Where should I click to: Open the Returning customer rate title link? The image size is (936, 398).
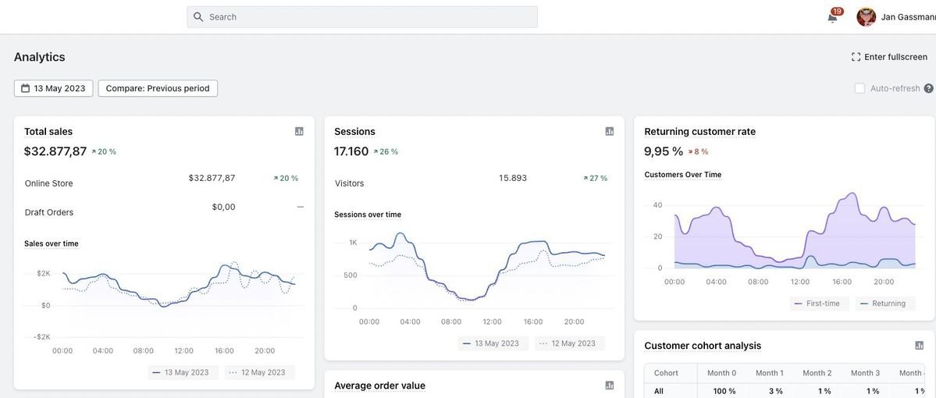[x=699, y=131]
